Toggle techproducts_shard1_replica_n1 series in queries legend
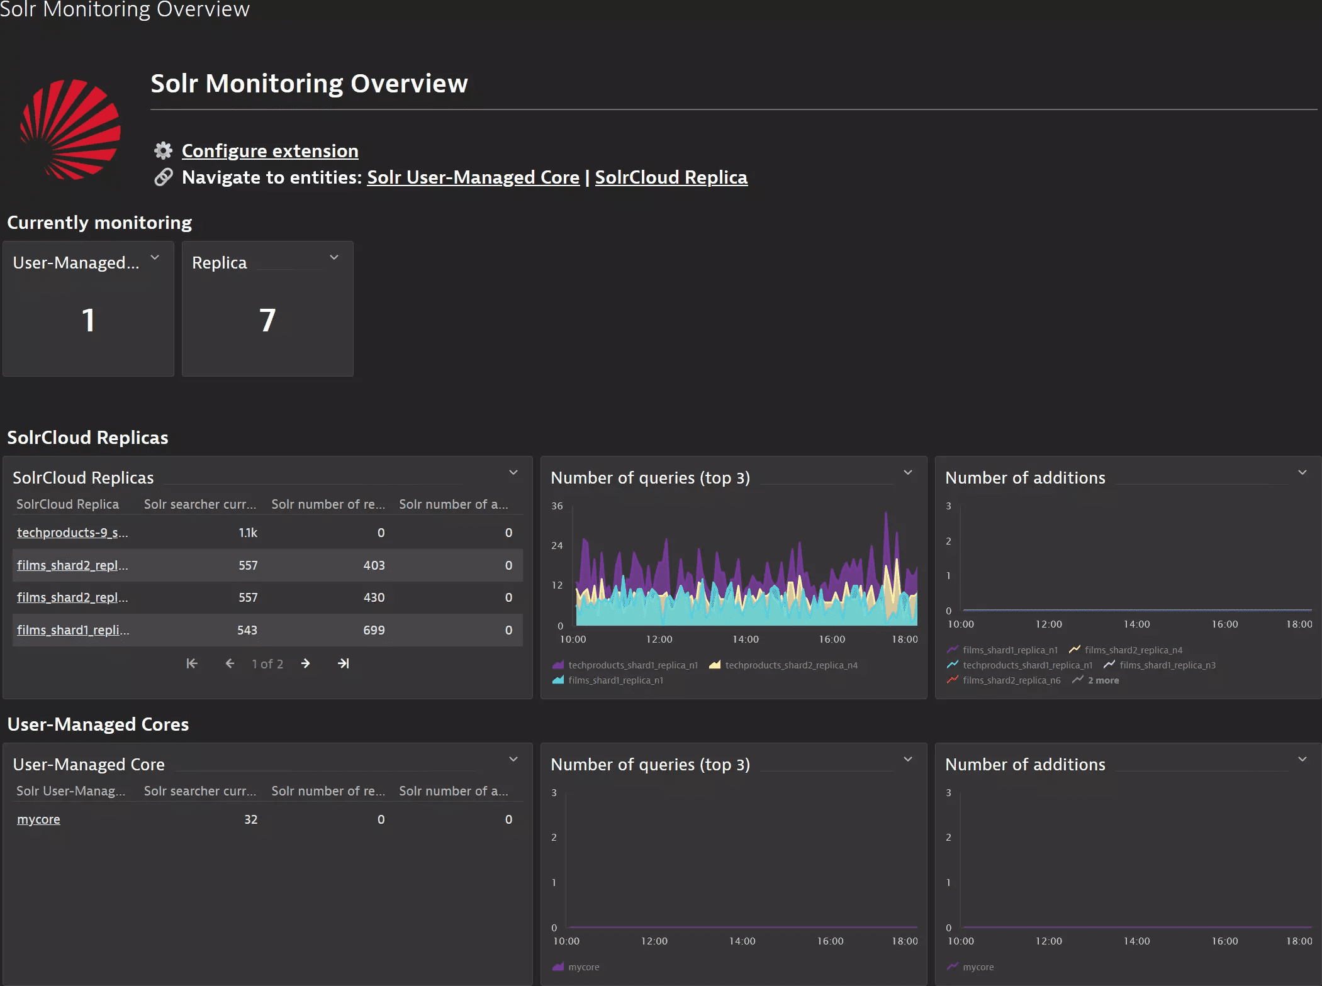 (x=632, y=665)
